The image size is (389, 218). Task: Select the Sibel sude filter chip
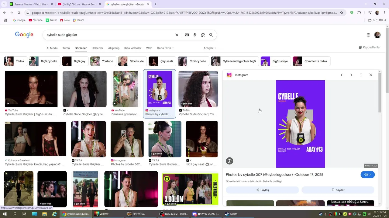tap(133, 61)
